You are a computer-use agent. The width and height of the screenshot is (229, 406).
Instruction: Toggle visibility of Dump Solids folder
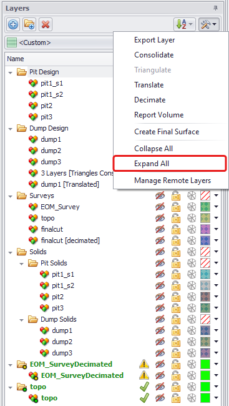click(x=160, y=319)
